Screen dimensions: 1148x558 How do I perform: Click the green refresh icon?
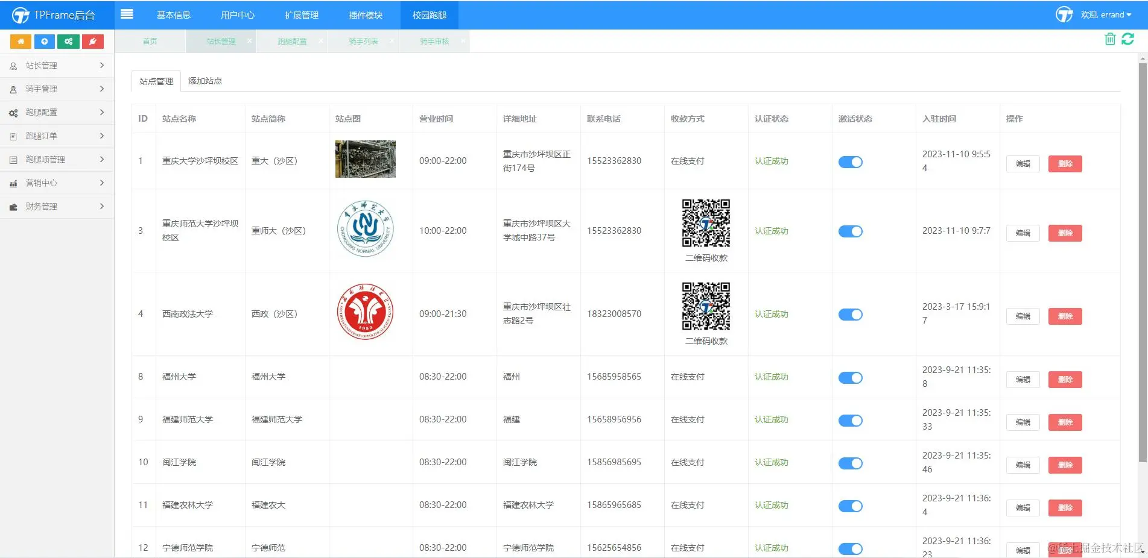(1127, 39)
